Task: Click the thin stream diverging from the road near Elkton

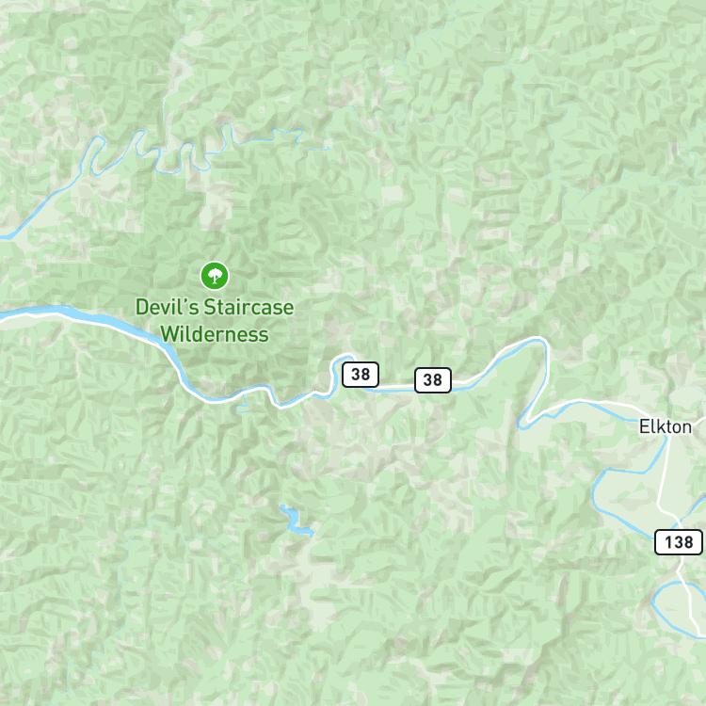Action: pyautogui.click(x=603, y=409)
